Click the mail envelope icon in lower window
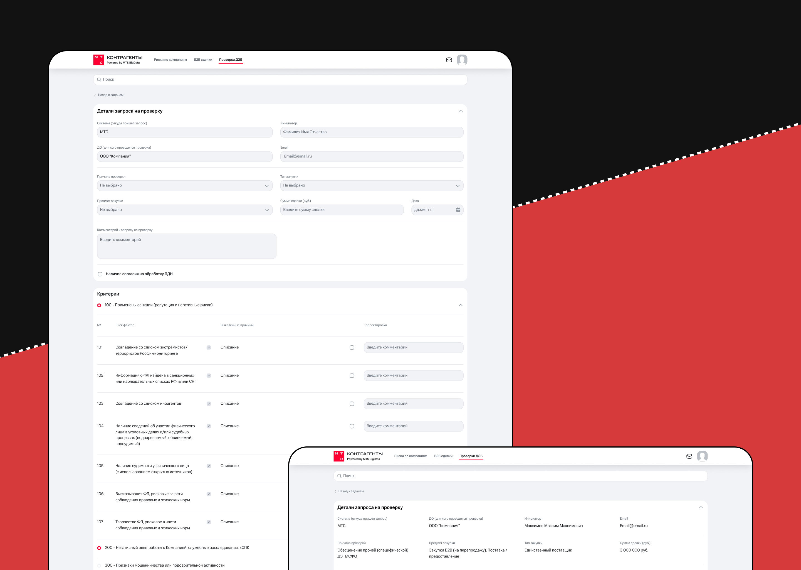This screenshot has width=801, height=570. pyautogui.click(x=689, y=456)
